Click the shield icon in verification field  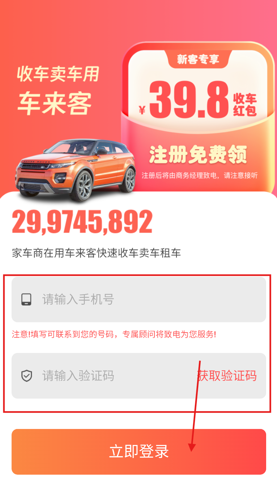(x=26, y=376)
